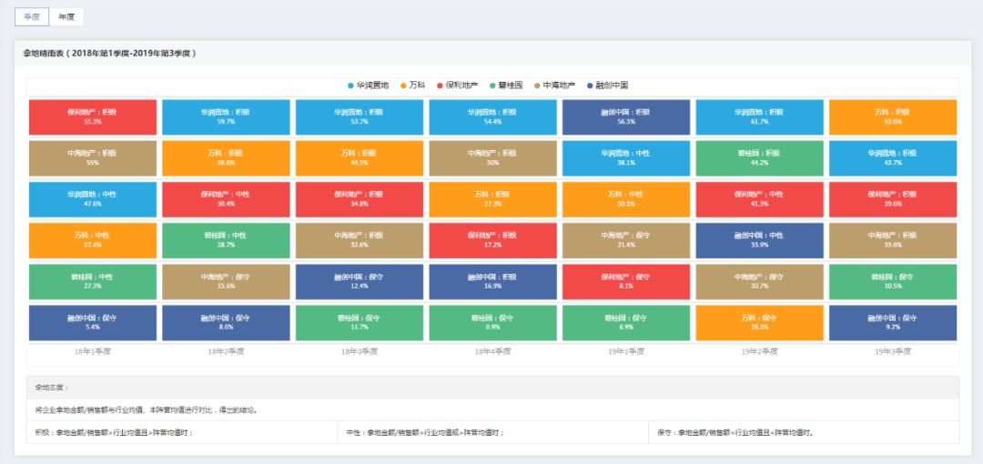Click the 19年3季度 axis label
The width and height of the screenshot is (983, 464).
point(894,352)
